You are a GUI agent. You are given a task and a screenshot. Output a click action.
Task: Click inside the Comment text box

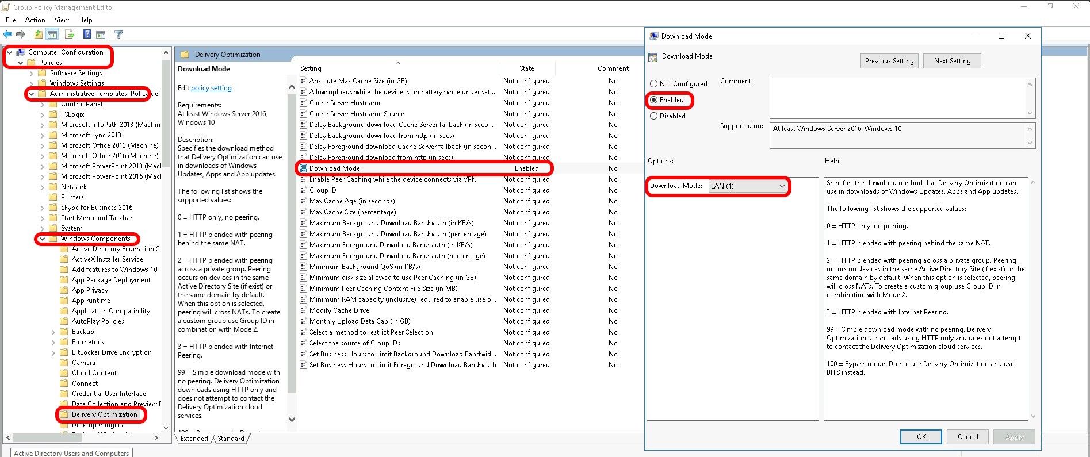pos(897,98)
